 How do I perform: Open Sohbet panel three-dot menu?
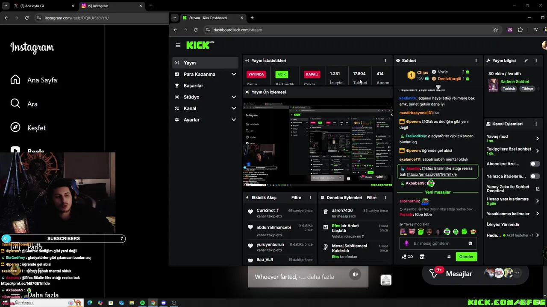(476, 61)
